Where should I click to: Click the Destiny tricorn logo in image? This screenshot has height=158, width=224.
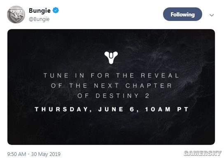click(x=111, y=57)
